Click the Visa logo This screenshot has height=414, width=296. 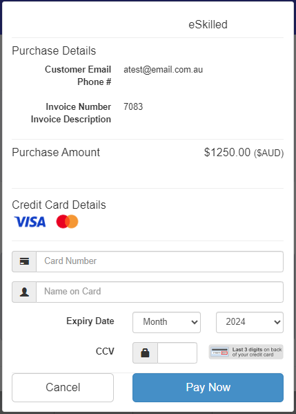coord(30,222)
